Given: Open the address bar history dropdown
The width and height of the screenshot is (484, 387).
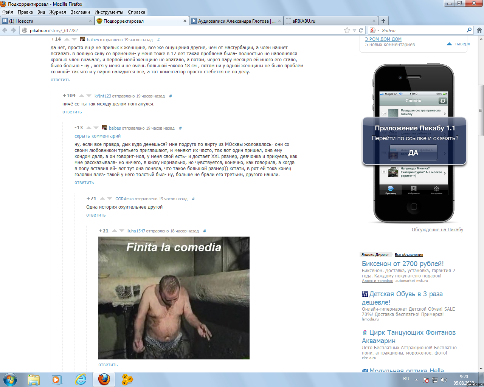Looking at the screenshot, I should (x=354, y=30).
